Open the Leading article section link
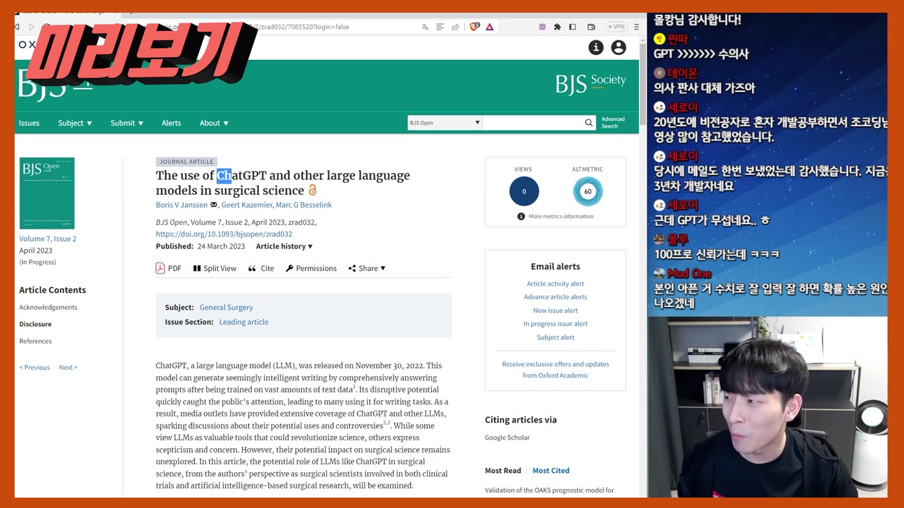904x508 pixels. [243, 322]
